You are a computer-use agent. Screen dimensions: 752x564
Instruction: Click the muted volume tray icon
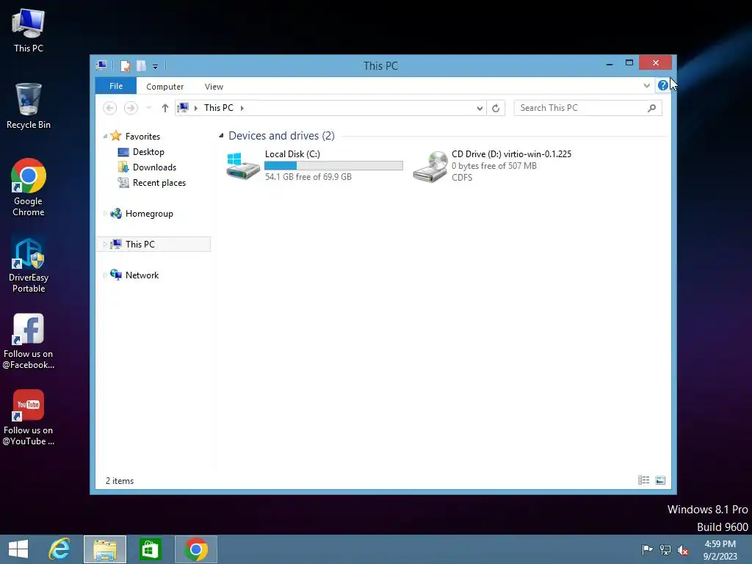click(683, 549)
